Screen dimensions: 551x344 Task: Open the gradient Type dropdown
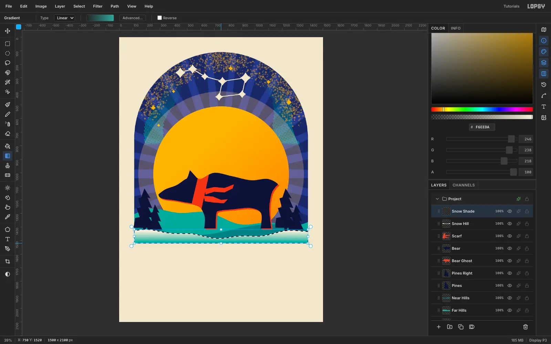65,18
